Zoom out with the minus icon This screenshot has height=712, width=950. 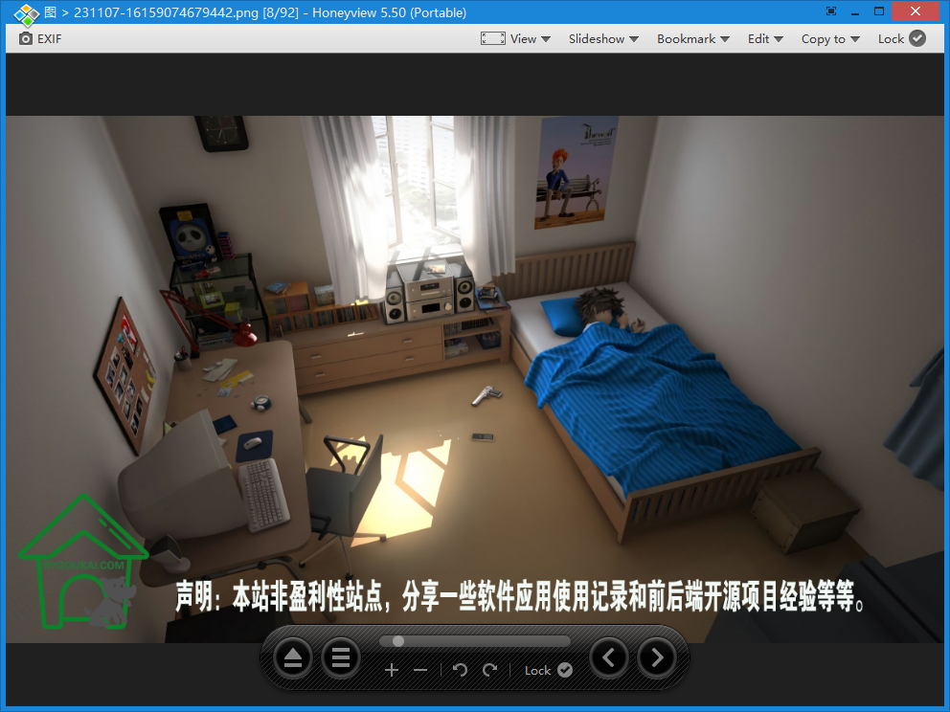click(x=420, y=670)
